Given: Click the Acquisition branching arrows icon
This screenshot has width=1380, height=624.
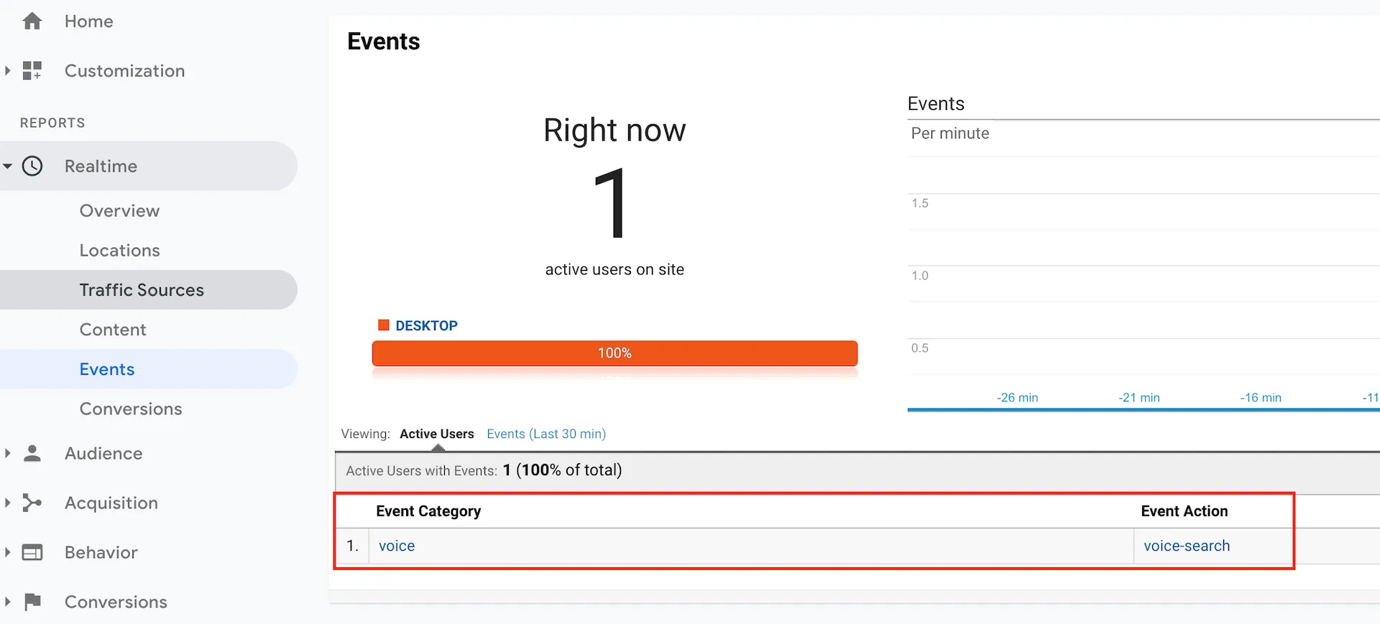Looking at the screenshot, I should 32,503.
